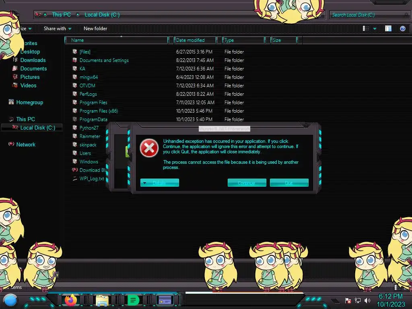Click the network tray icon

(358, 300)
